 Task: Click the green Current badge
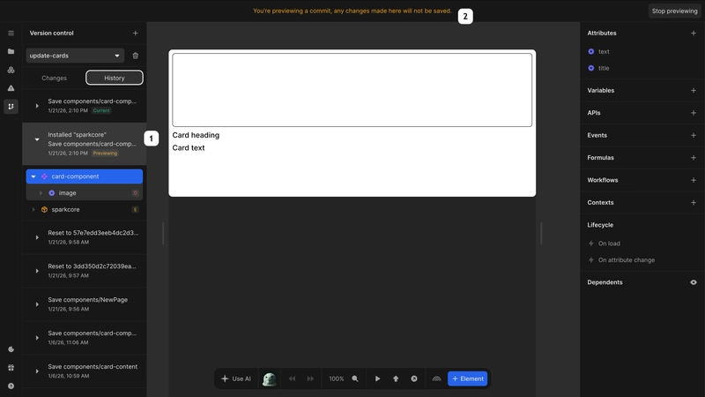pos(101,111)
